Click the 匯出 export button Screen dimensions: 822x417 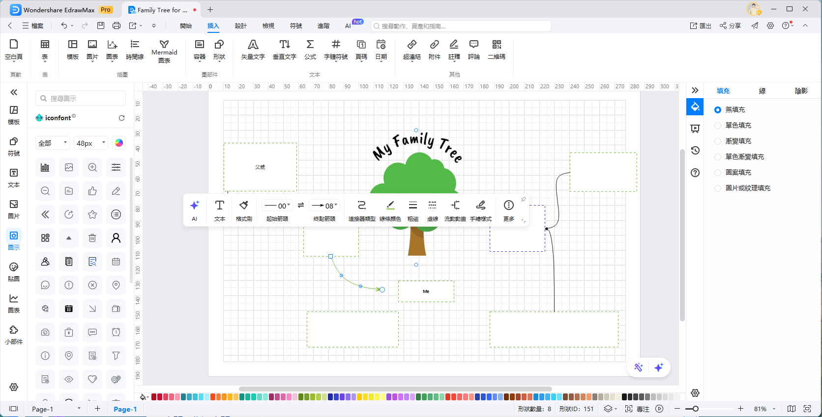coord(701,26)
